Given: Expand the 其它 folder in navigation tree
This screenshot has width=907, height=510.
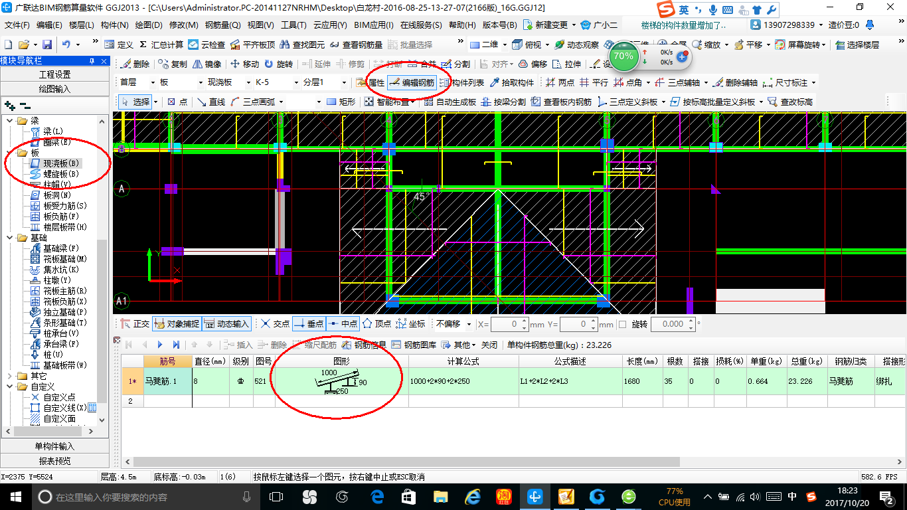Looking at the screenshot, I should coord(10,376).
